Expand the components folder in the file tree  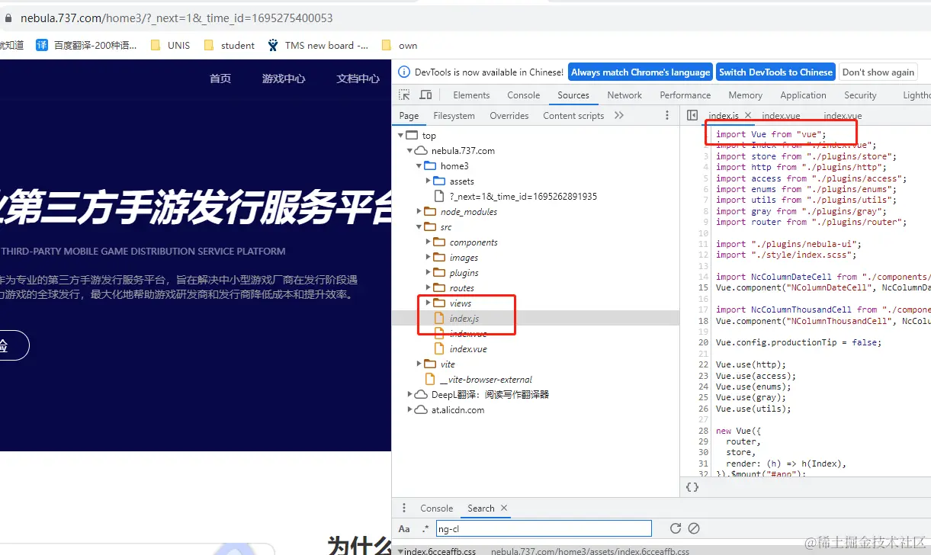coord(428,242)
